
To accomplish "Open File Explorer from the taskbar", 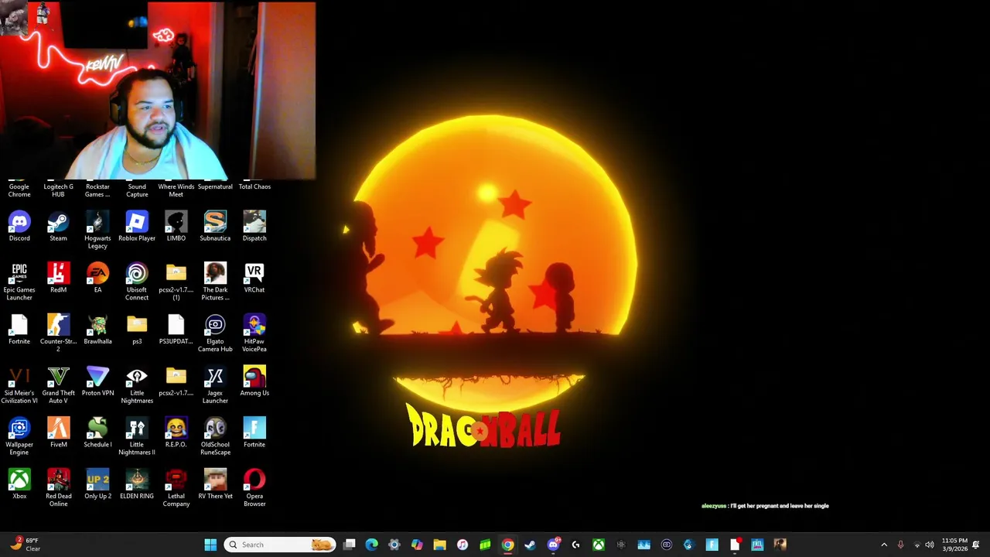I will click(x=439, y=545).
